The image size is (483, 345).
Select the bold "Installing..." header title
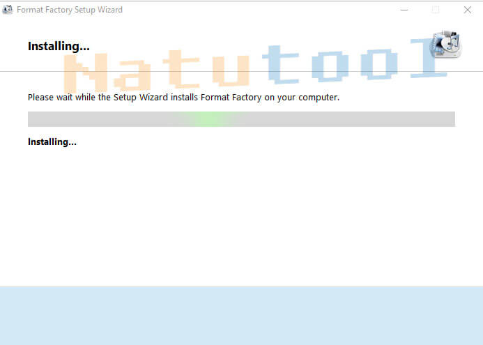tap(59, 47)
